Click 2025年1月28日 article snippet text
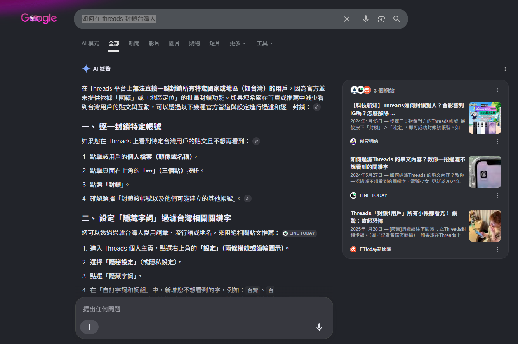The image size is (518, 344). [x=408, y=232]
